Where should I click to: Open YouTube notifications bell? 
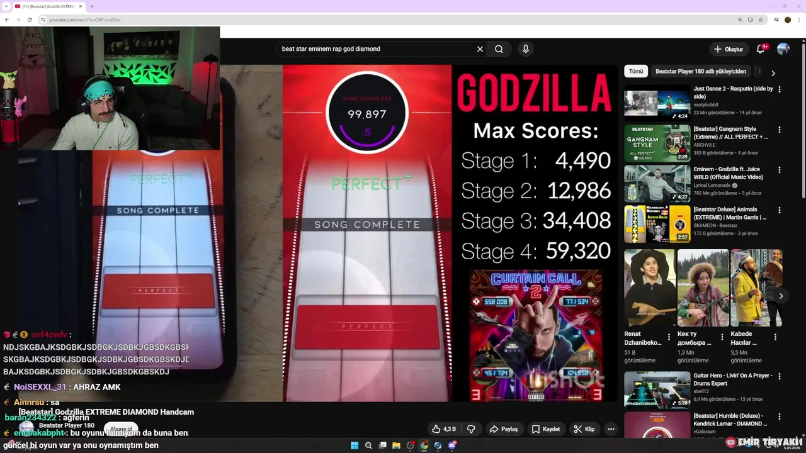pyautogui.click(x=761, y=49)
